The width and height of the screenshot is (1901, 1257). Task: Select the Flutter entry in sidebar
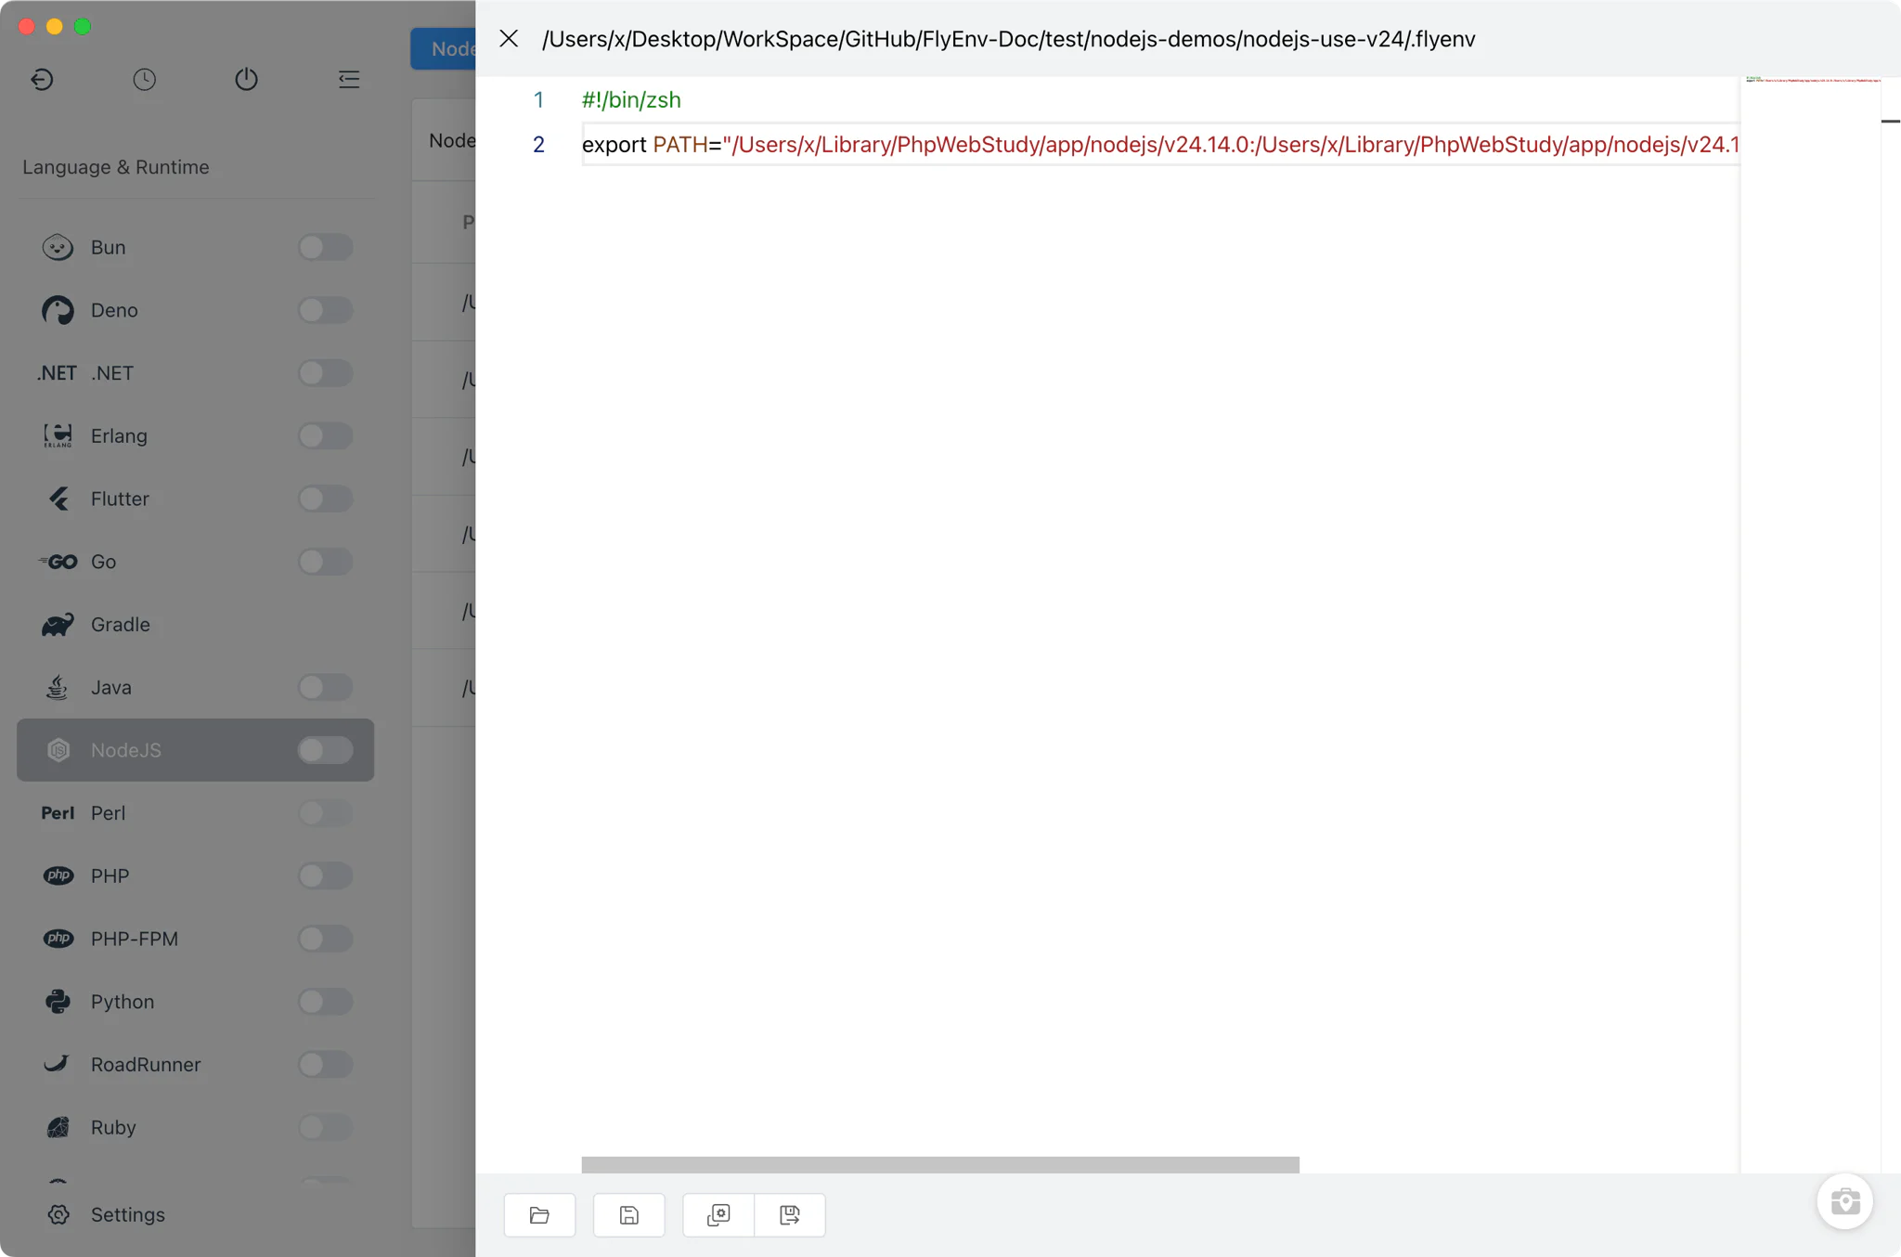pyautogui.click(x=195, y=499)
